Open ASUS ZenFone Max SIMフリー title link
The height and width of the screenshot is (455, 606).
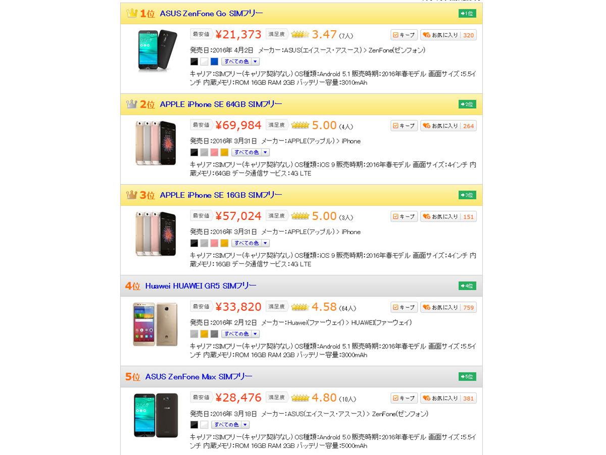click(x=199, y=377)
